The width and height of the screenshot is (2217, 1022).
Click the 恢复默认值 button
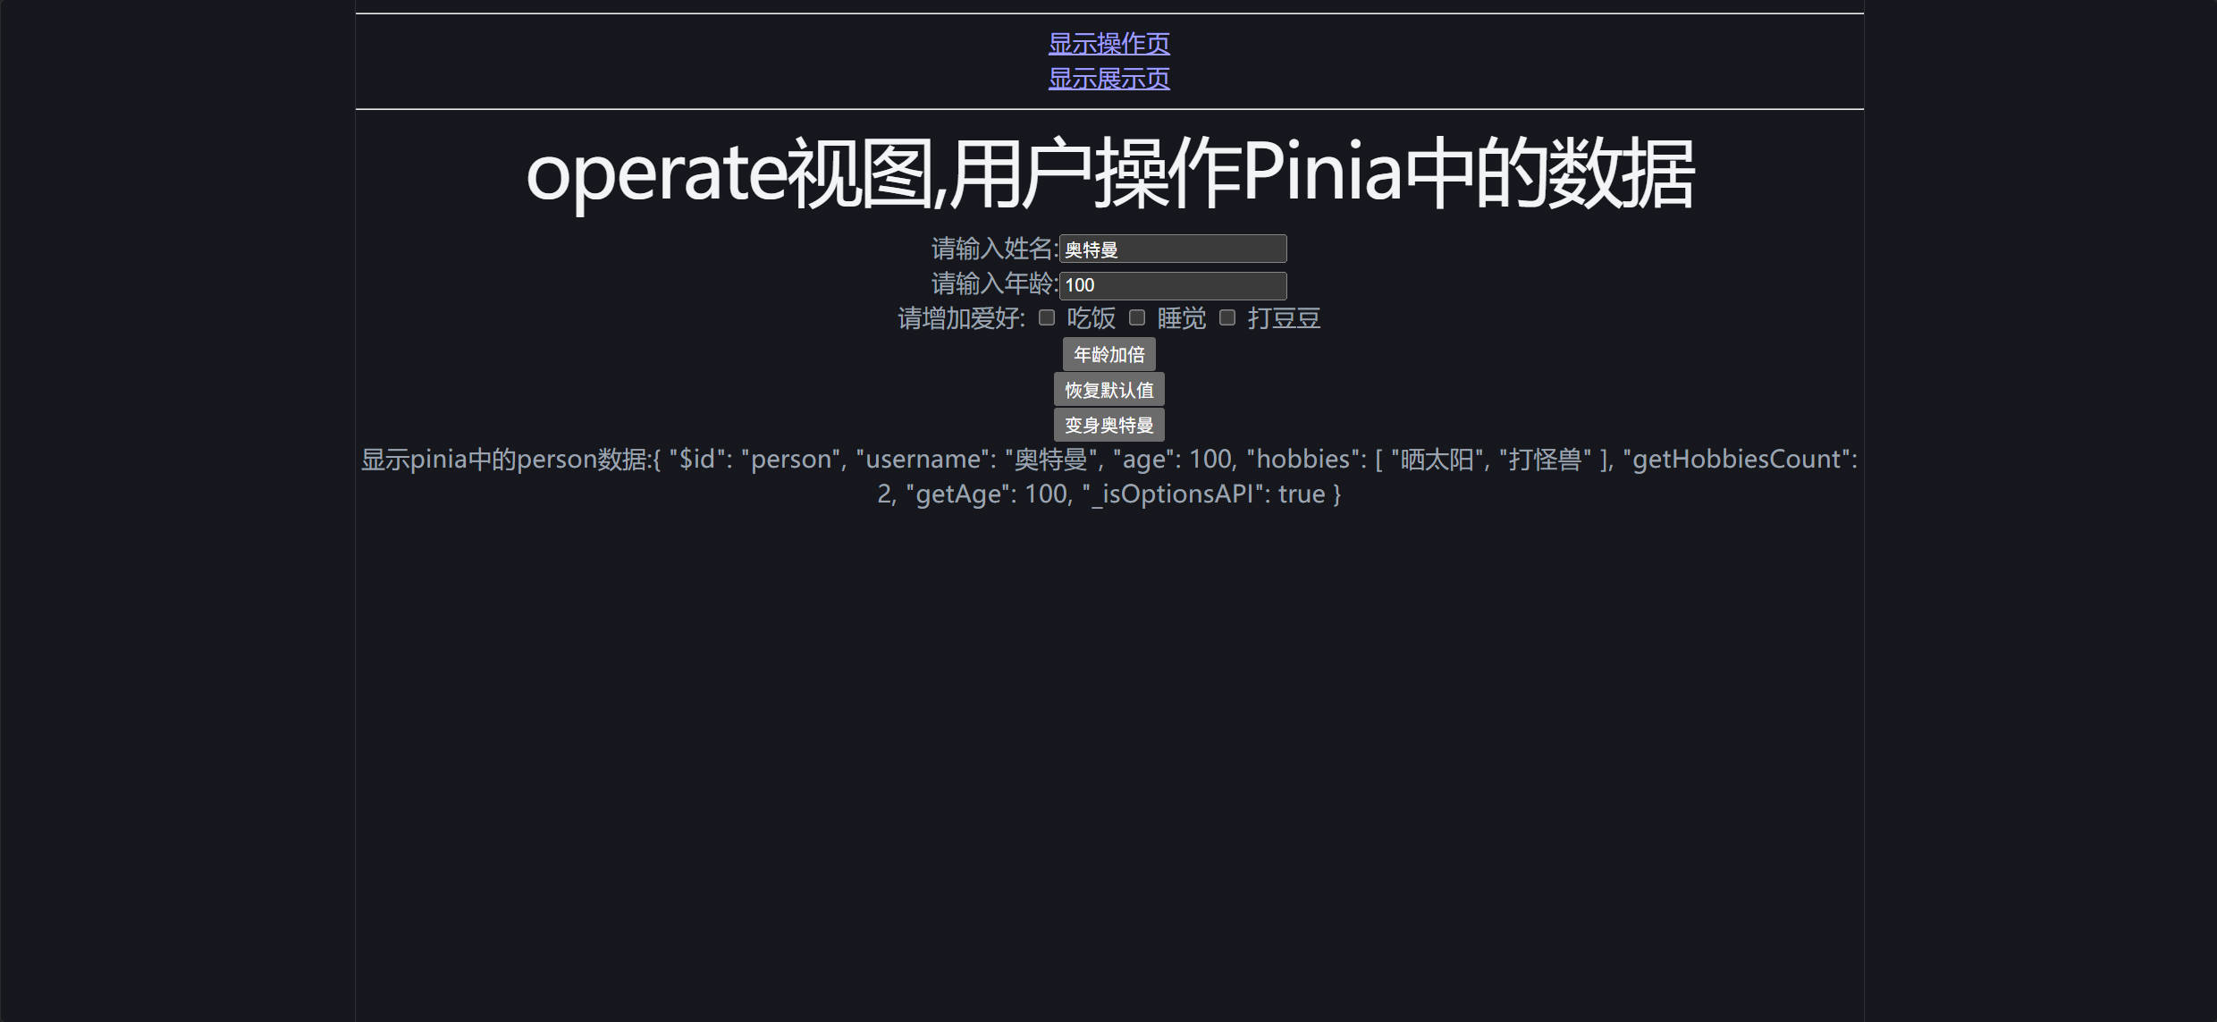[x=1108, y=390]
